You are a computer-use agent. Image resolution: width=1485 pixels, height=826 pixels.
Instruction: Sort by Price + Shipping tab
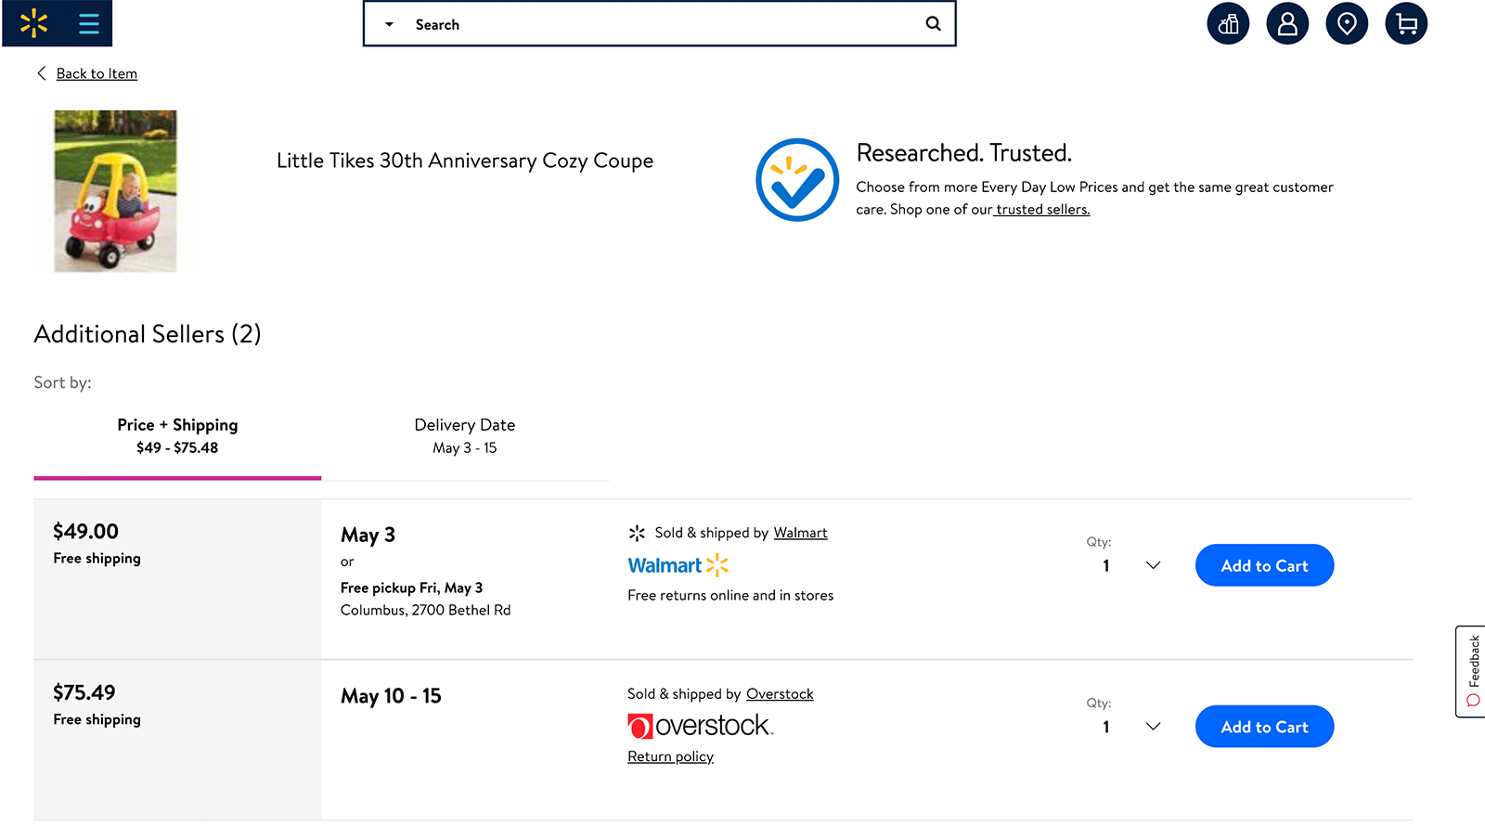[x=177, y=435]
